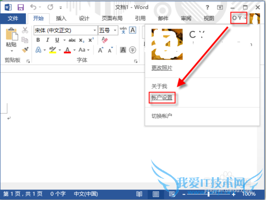Click the Redo/Repeat icon
Screen dimensions: 266x200
(50, 7)
